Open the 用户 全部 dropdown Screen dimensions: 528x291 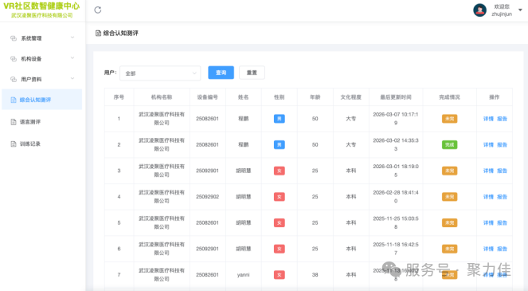pos(160,73)
